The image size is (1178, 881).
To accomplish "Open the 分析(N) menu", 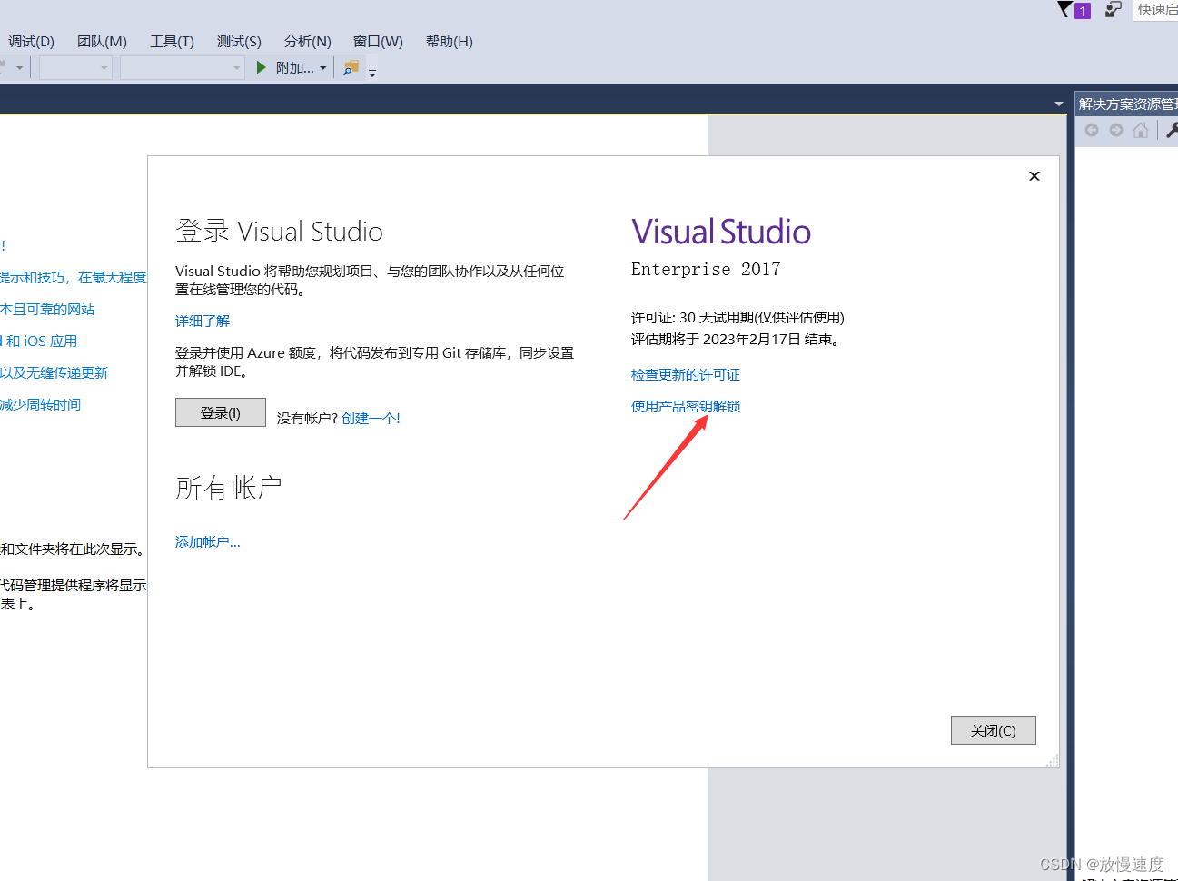I will (307, 41).
